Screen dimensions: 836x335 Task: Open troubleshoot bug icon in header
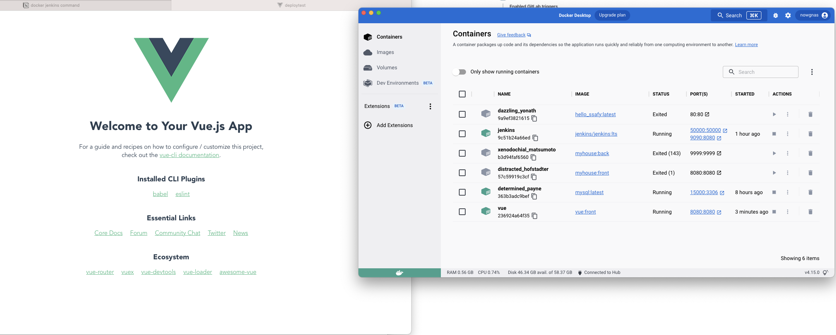pos(776,15)
